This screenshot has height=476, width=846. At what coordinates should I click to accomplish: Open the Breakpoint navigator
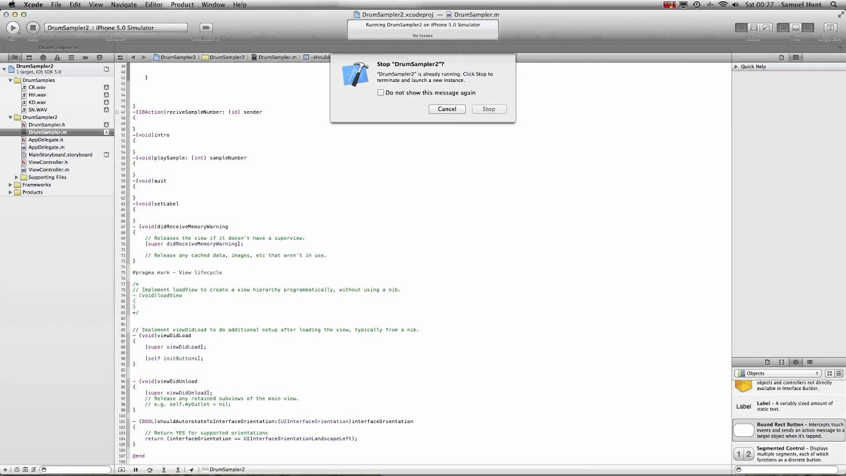(85, 58)
